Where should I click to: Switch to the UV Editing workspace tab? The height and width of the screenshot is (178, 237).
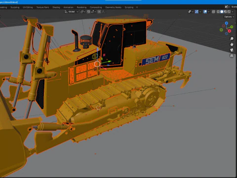pyautogui.click(x=28, y=7)
